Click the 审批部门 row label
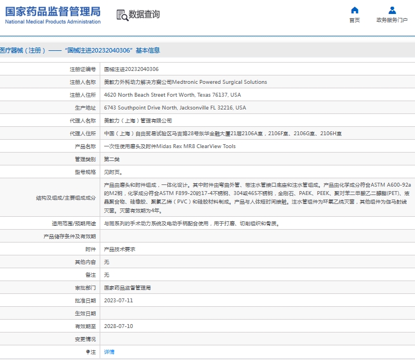415x361 pixels. tap(85, 288)
